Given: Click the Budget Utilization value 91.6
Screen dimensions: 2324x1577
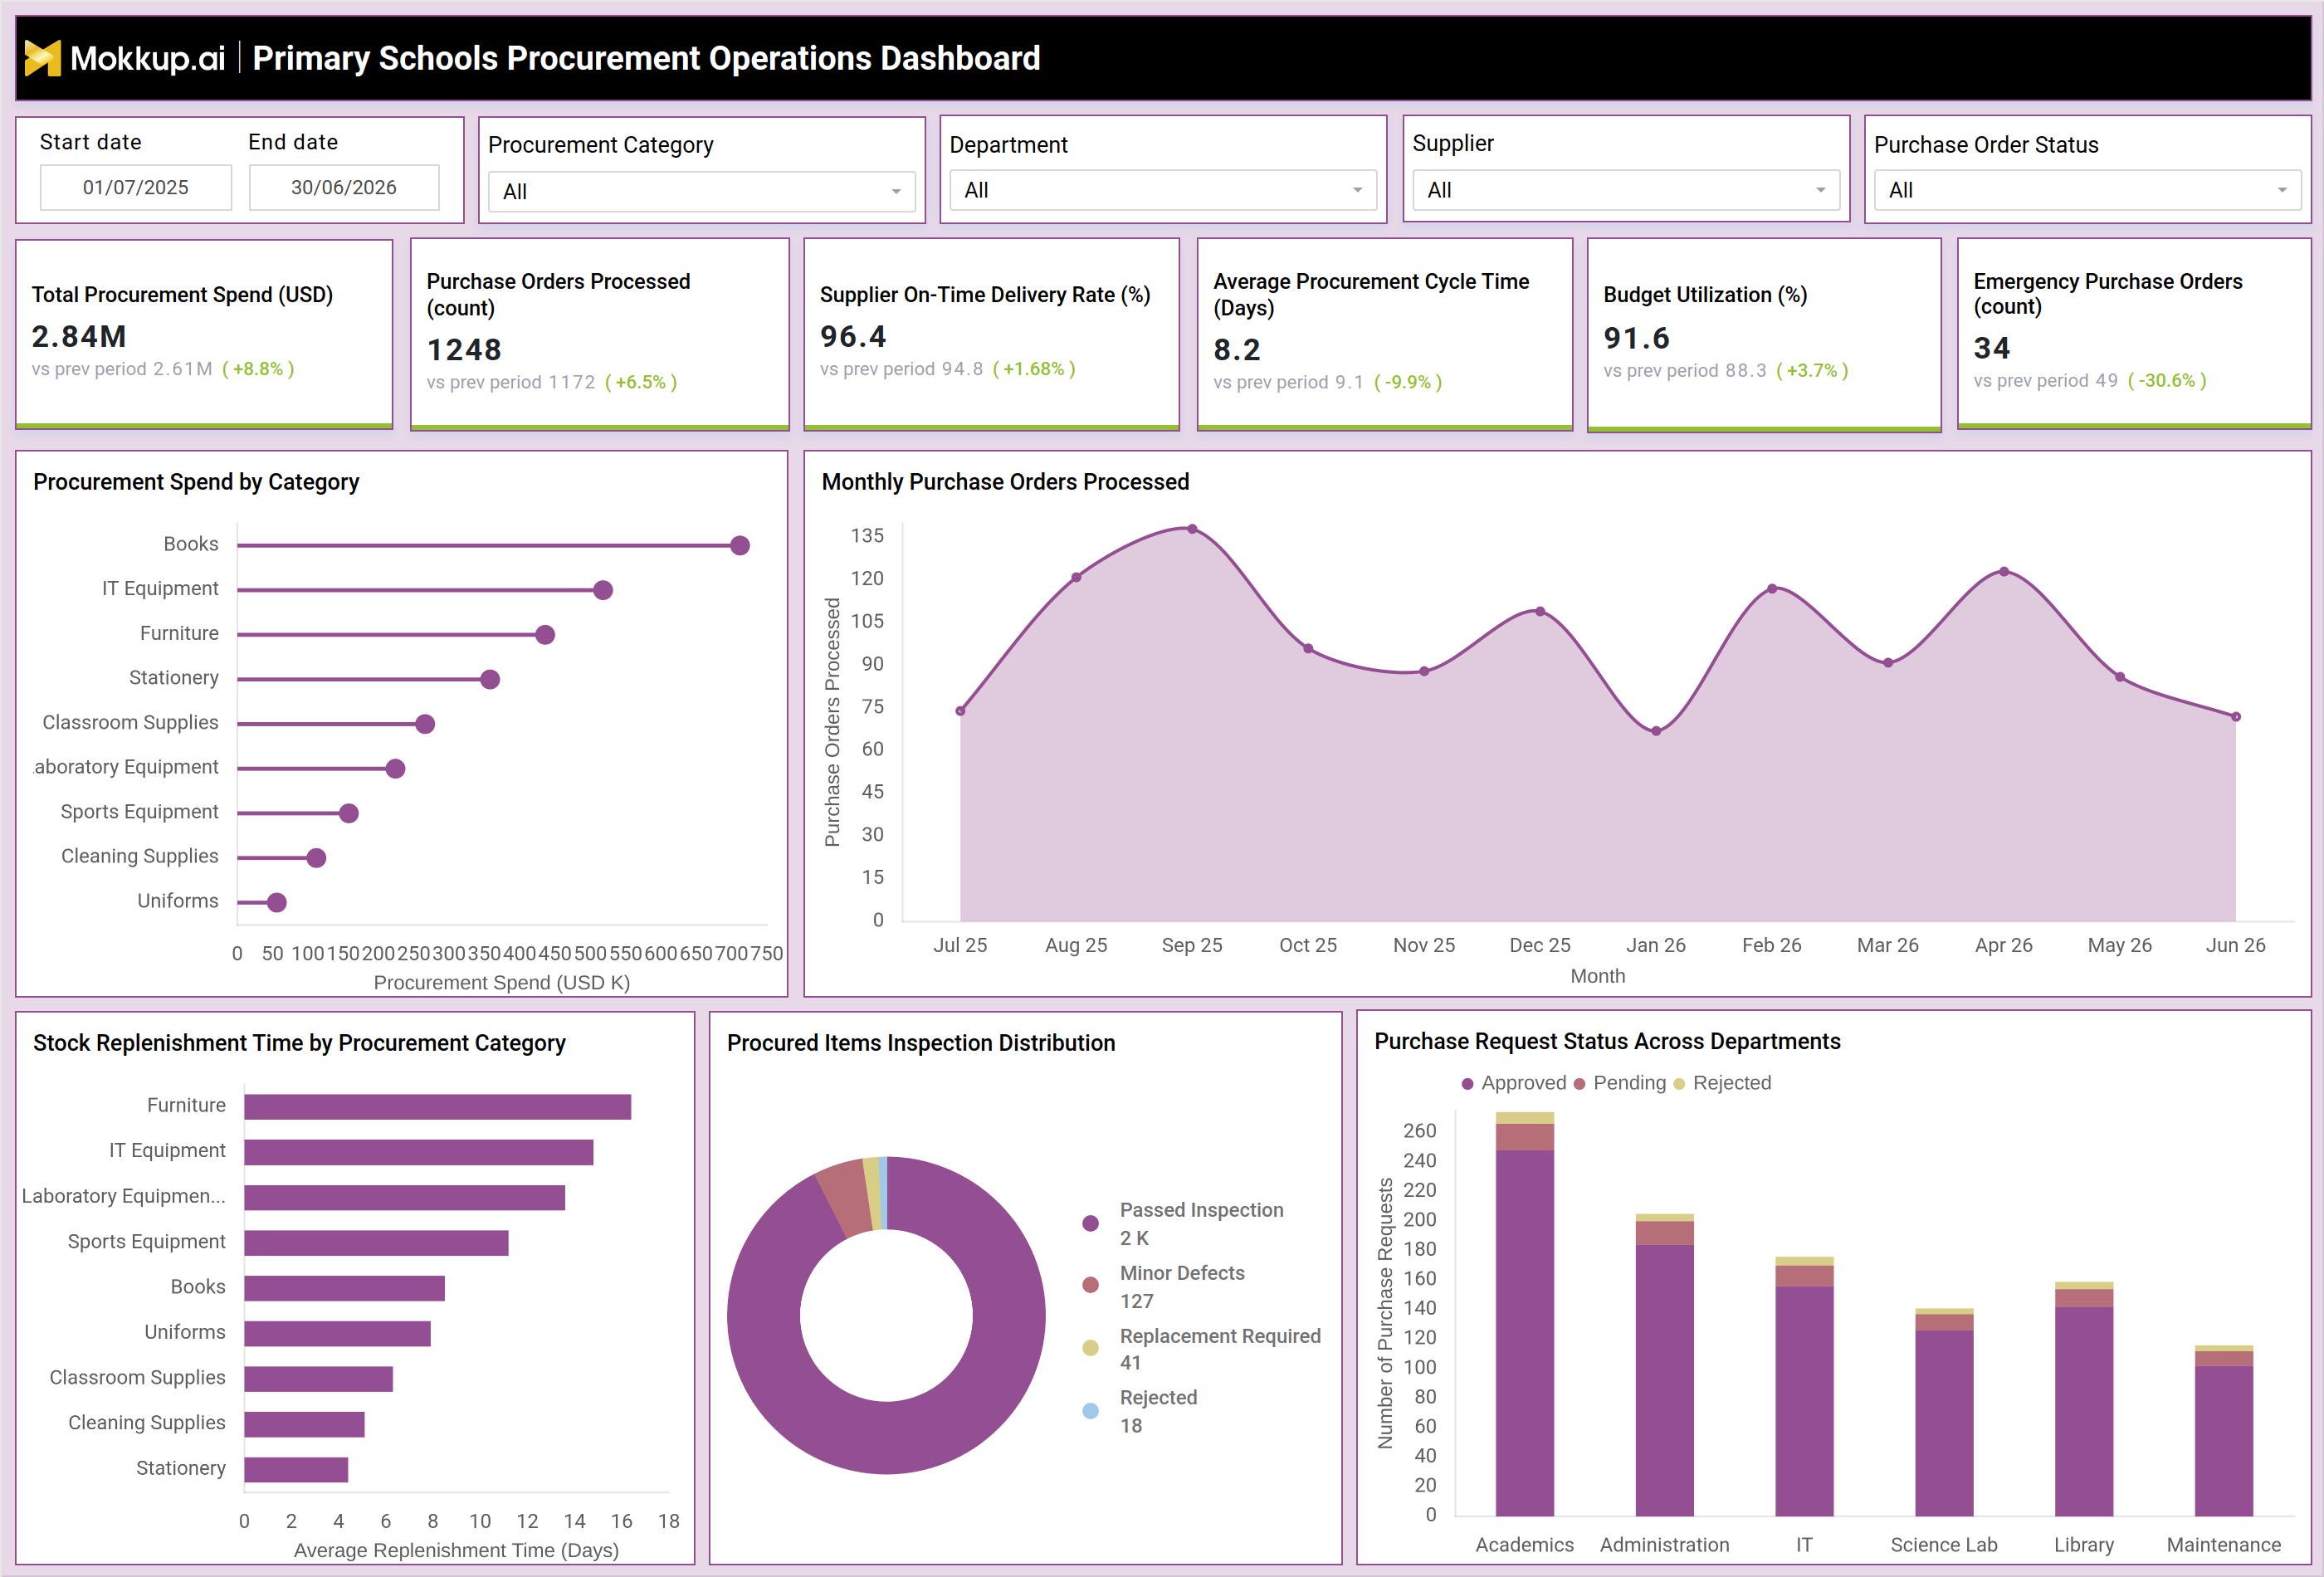Looking at the screenshot, I should coord(1636,338).
